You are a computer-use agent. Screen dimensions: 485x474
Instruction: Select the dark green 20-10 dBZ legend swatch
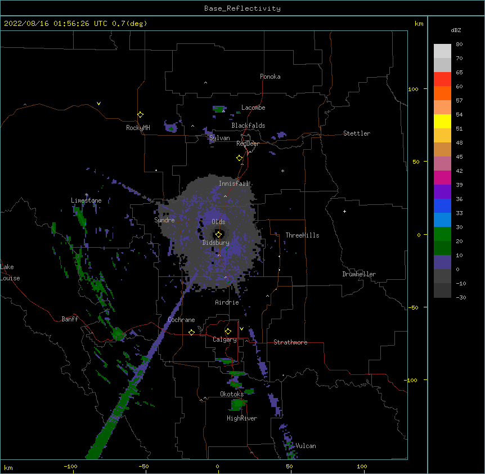pyautogui.click(x=442, y=248)
